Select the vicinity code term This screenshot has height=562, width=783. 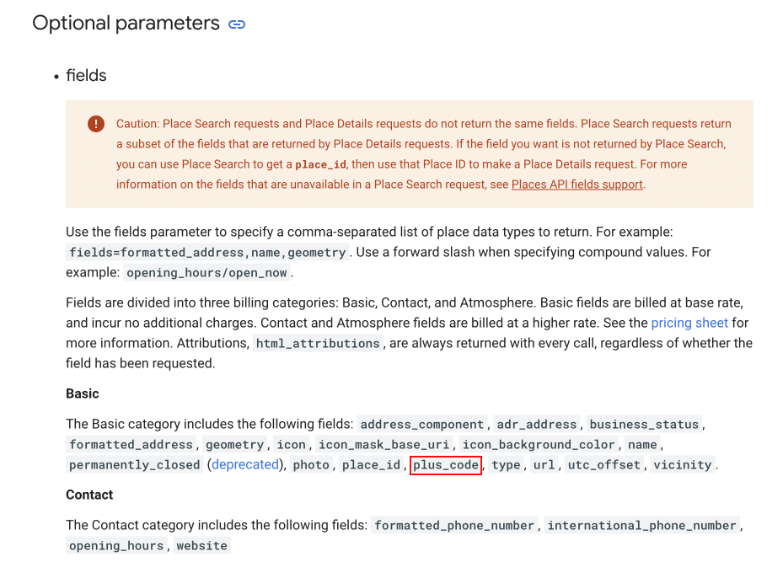click(x=682, y=465)
